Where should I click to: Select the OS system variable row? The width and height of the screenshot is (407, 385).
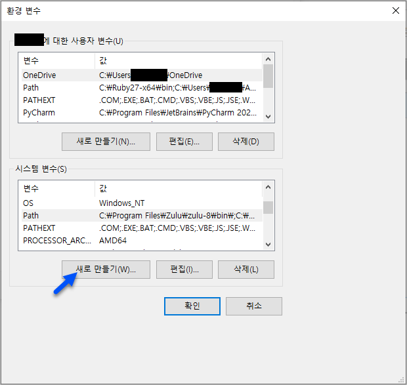142,203
